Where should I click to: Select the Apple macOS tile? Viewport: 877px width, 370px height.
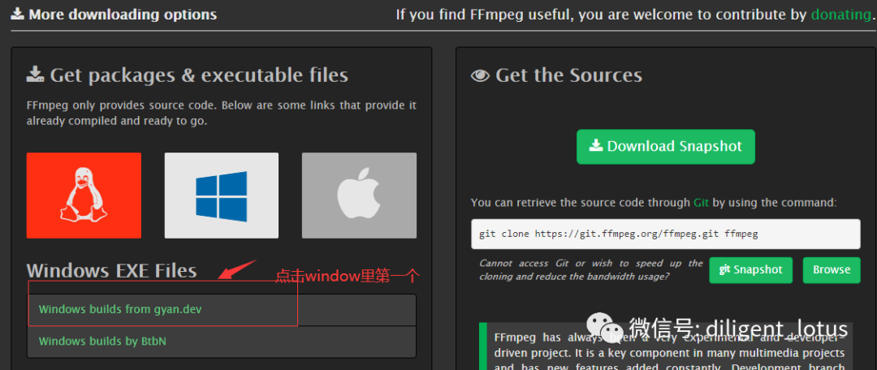(x=359, y=196)
